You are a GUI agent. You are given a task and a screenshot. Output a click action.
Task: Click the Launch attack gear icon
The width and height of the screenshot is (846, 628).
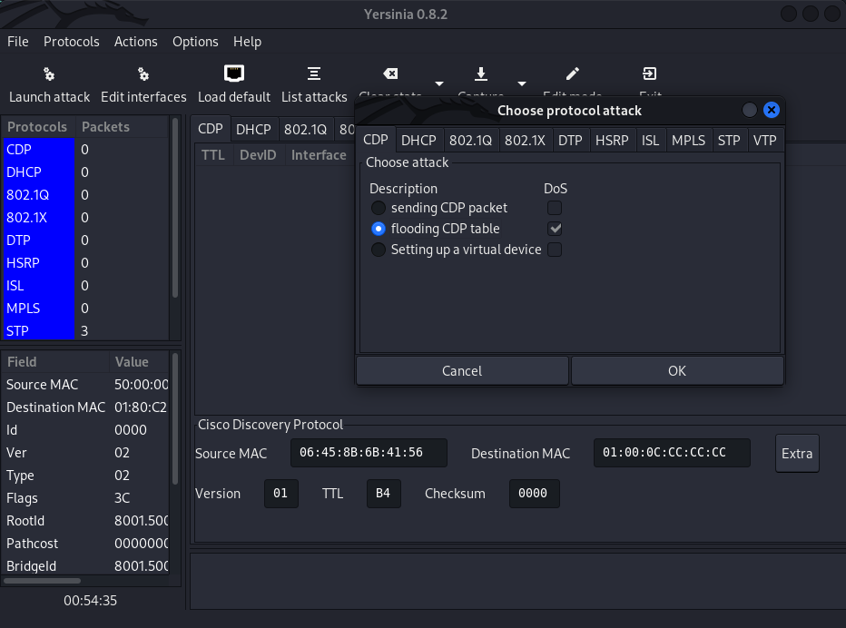(x=49, y=74)
